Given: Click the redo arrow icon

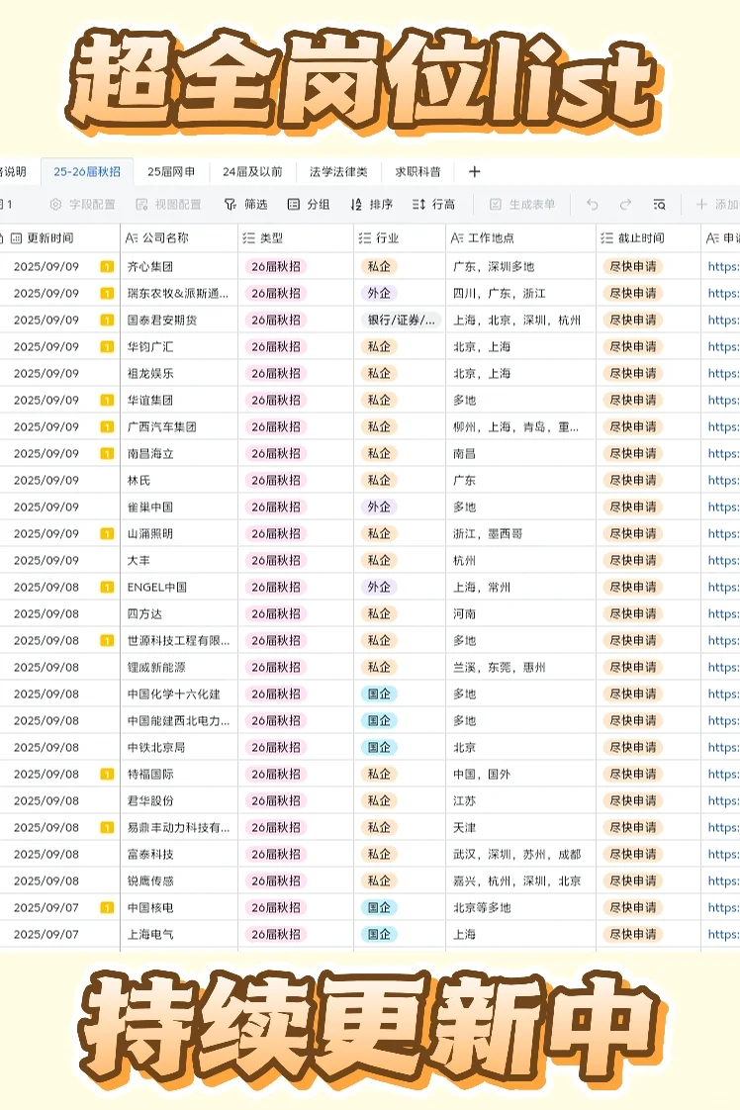Looking at the screenshot, I should click(625, 205).
